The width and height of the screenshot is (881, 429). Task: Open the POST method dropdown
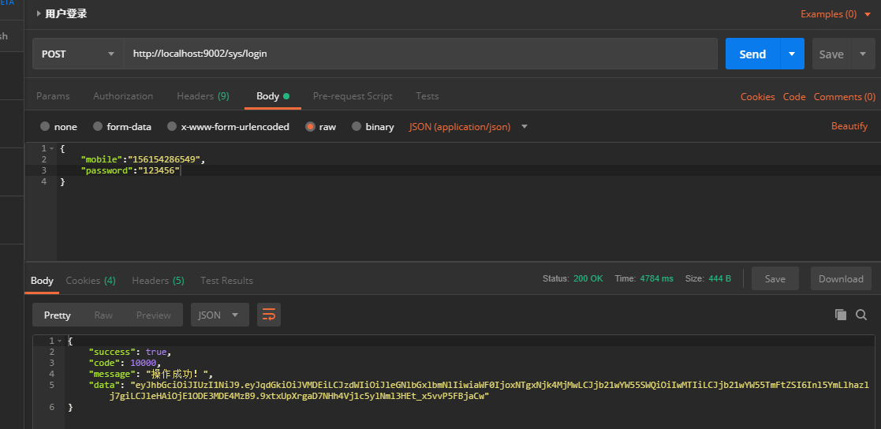[77, 54]
